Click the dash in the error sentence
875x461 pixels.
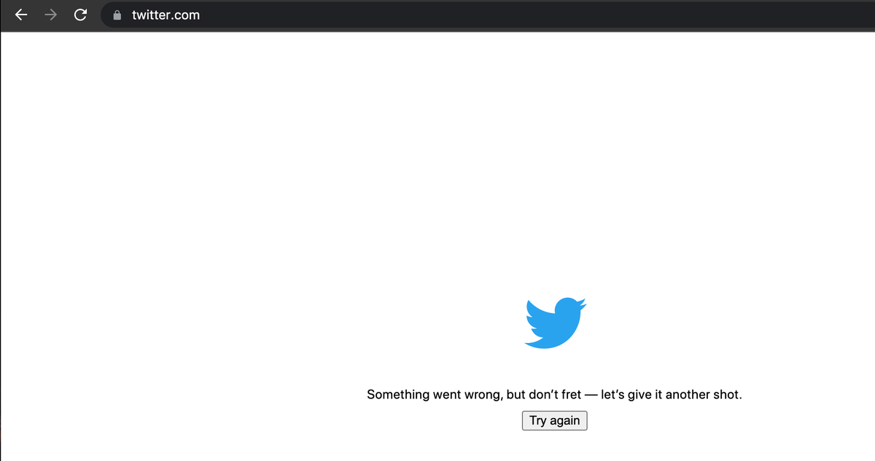[x=591, y=395]
